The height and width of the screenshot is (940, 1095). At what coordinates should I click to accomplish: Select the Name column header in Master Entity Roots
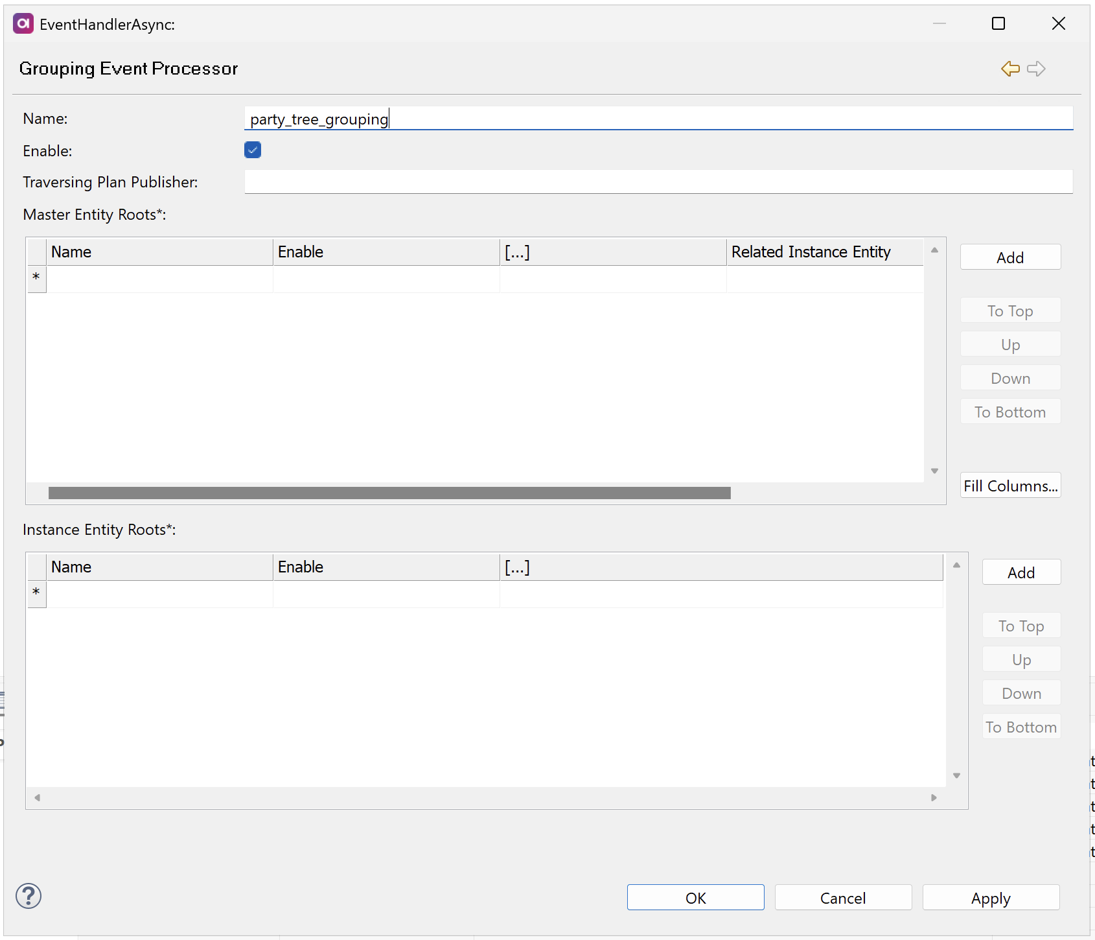point(159,252)
